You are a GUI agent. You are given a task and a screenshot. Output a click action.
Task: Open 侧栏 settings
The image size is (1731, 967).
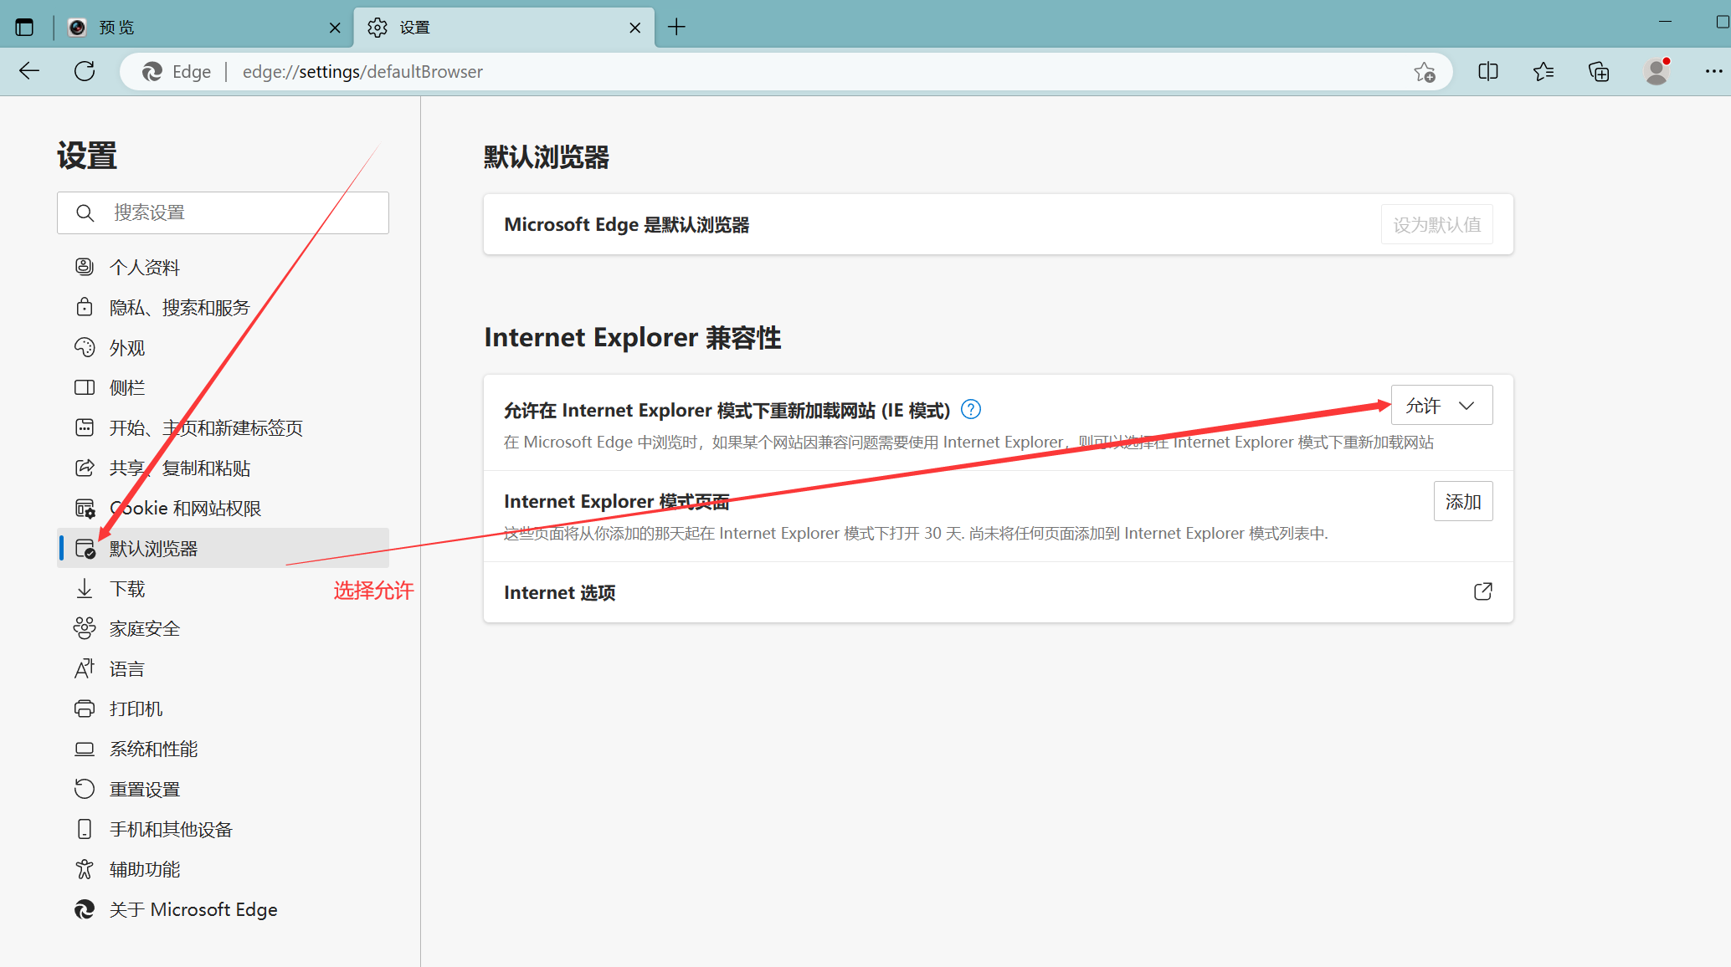click(223, 388)
